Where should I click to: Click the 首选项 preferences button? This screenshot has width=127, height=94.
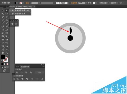click(114, 3)
